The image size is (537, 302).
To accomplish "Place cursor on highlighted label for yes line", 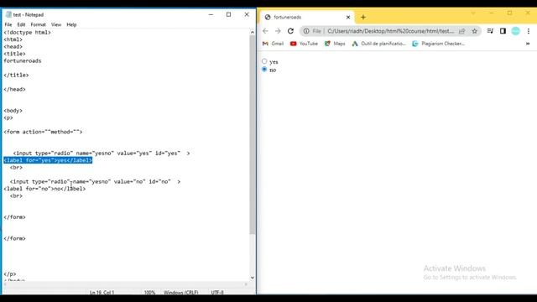I will [48, 160].
